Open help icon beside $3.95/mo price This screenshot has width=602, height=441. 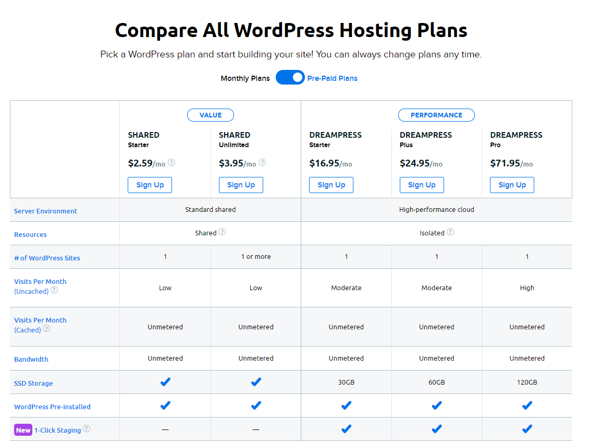coord(262,163)
